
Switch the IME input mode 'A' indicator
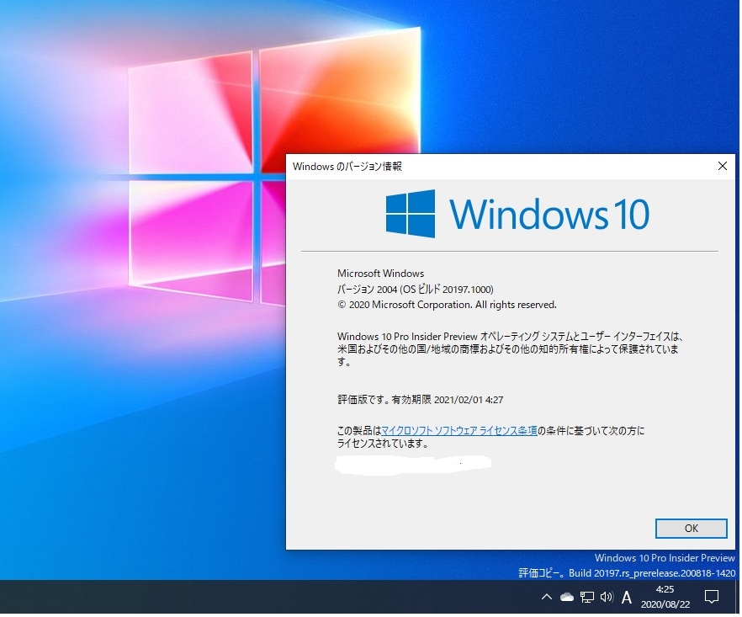point(628,598)
